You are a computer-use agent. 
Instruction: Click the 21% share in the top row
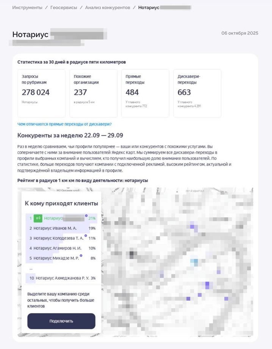click(92, 218)
